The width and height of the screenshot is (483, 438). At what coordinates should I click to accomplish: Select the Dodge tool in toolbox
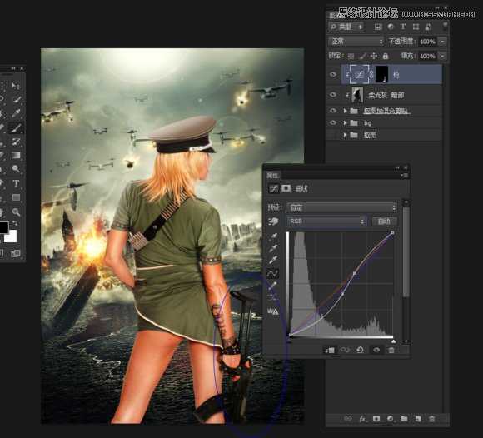(16, 169)
